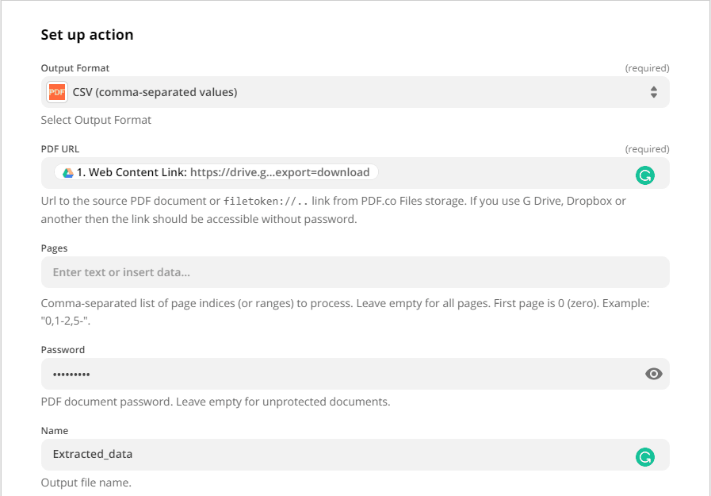Click the Output file name helper text

tap(84, 482)
